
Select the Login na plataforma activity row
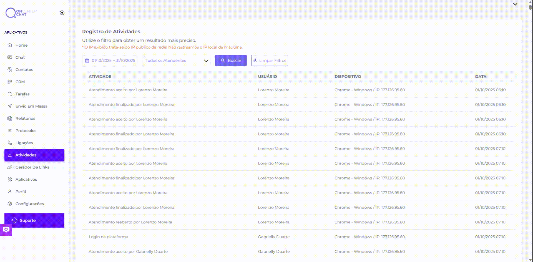tap(108, 237)
